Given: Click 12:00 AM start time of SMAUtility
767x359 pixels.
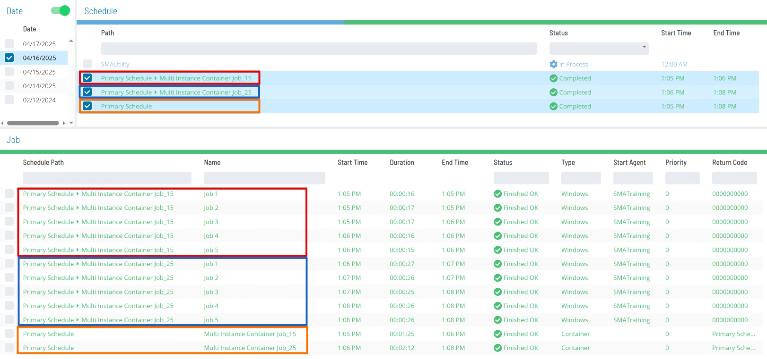Looking at the screenshot, I should pyautogui.click(x=674, y=64).
